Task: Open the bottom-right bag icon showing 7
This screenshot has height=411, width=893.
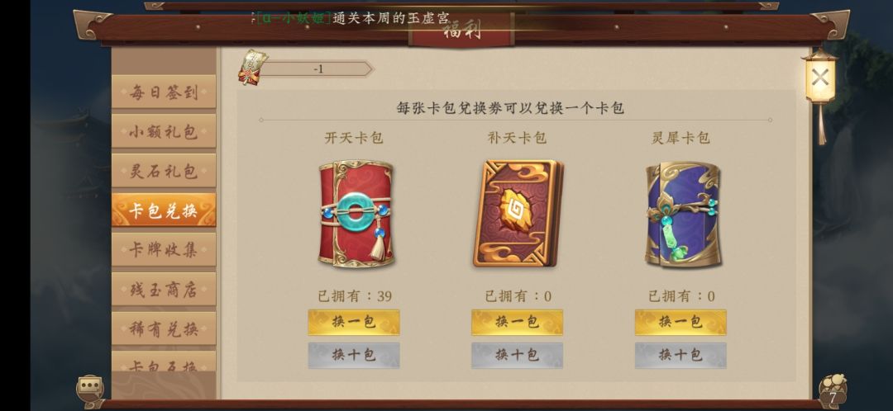Action: click(832, 391)
